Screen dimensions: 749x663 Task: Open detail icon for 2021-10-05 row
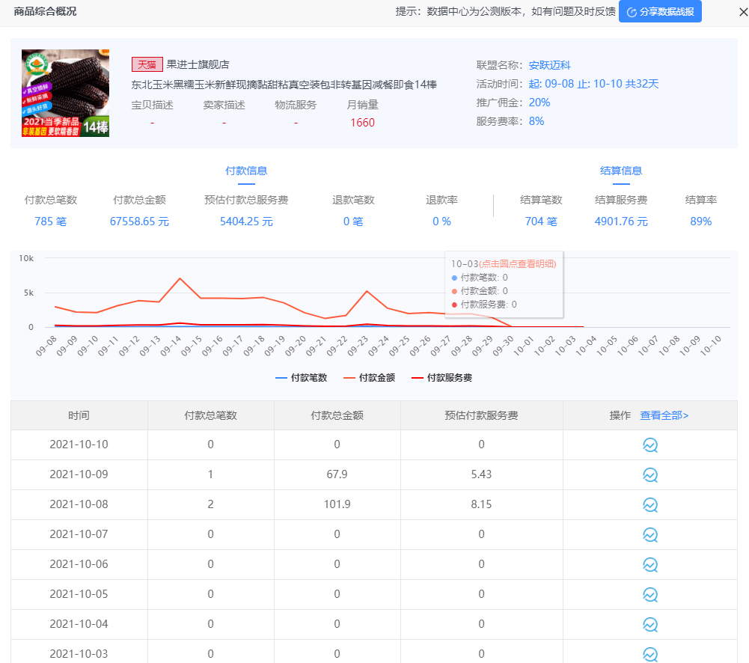650,595
